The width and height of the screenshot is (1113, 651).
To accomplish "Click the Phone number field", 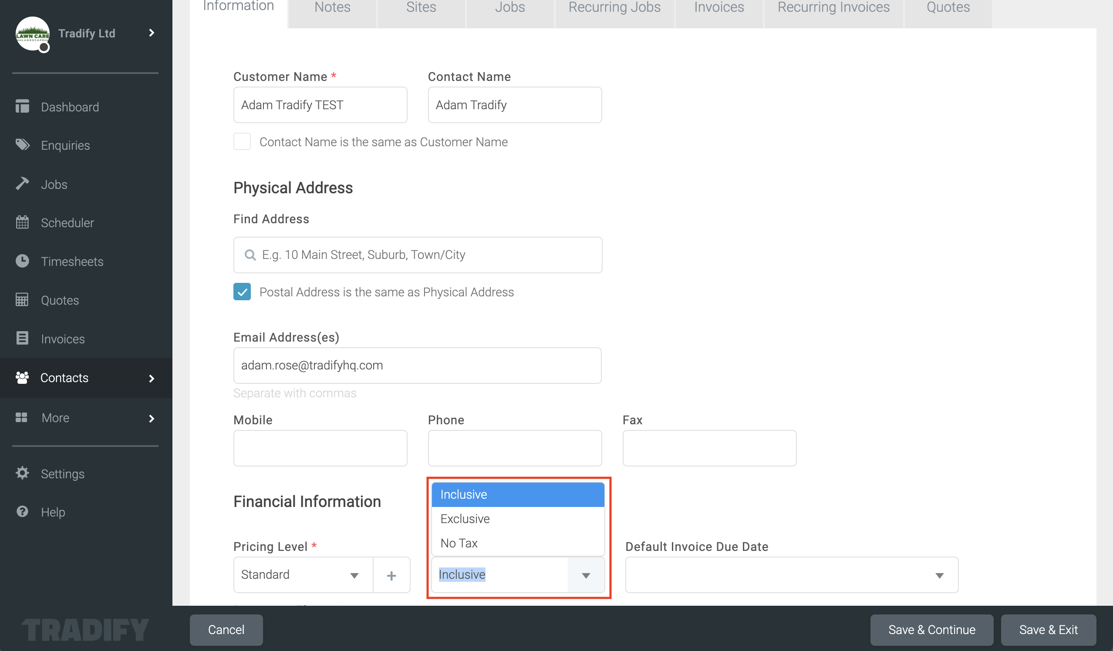I will (x=515, y=448).
